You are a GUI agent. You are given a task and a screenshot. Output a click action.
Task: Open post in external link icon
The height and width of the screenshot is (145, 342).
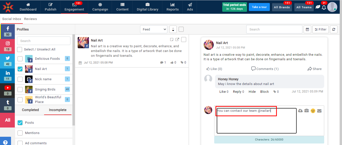[177, 39]
